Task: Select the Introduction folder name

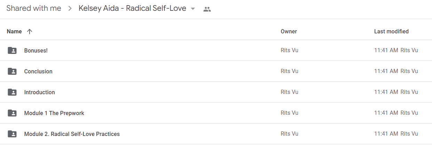Action: click(x=39, y=92)
